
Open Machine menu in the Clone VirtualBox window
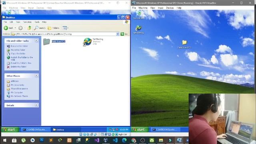[x=143, y=8]
